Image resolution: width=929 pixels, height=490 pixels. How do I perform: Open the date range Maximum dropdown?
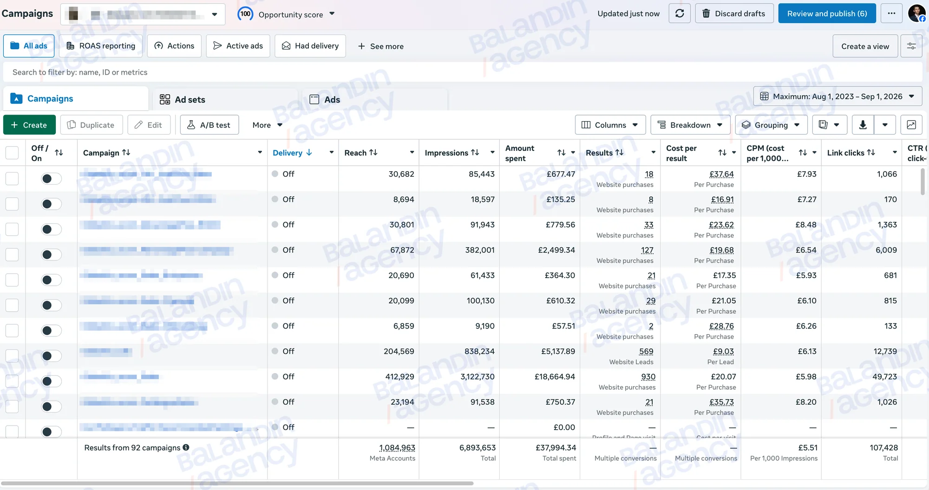coord(837,97)
